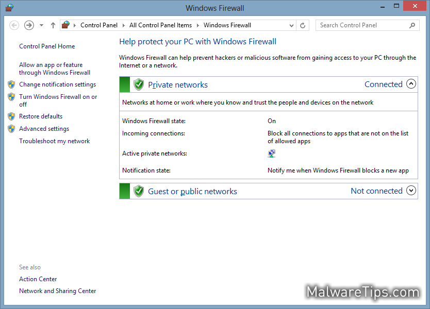Image resolution: width=430 pixels, height=309 pixels.
Task: Open Turn Windows Firewall on or off
Action: point(58,100)
